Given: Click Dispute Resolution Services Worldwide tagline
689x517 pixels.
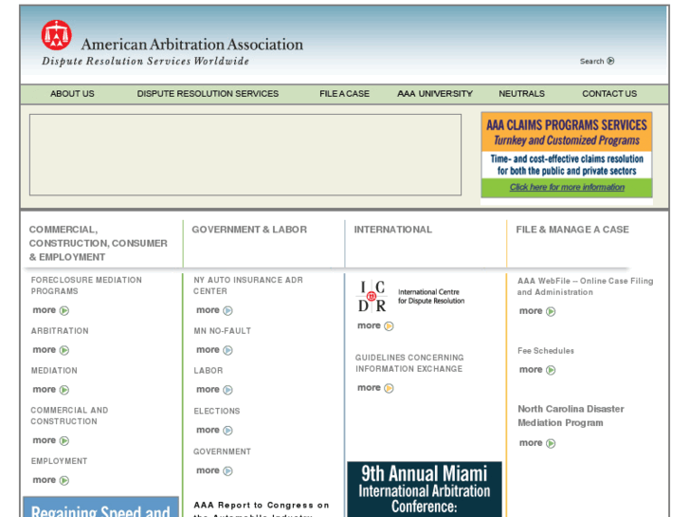Looking at the screenshot, I should [x=145, y=61].
